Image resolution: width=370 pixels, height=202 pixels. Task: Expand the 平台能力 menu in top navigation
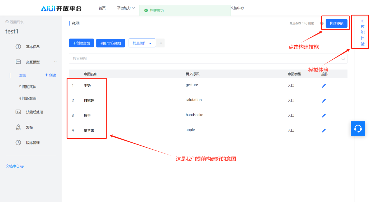[x=126, y=8]
